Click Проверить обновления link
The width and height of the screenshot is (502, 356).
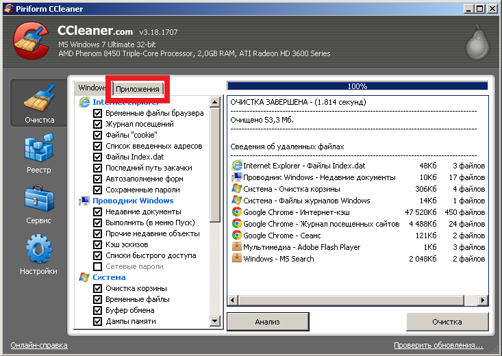[x=438, y=345]
